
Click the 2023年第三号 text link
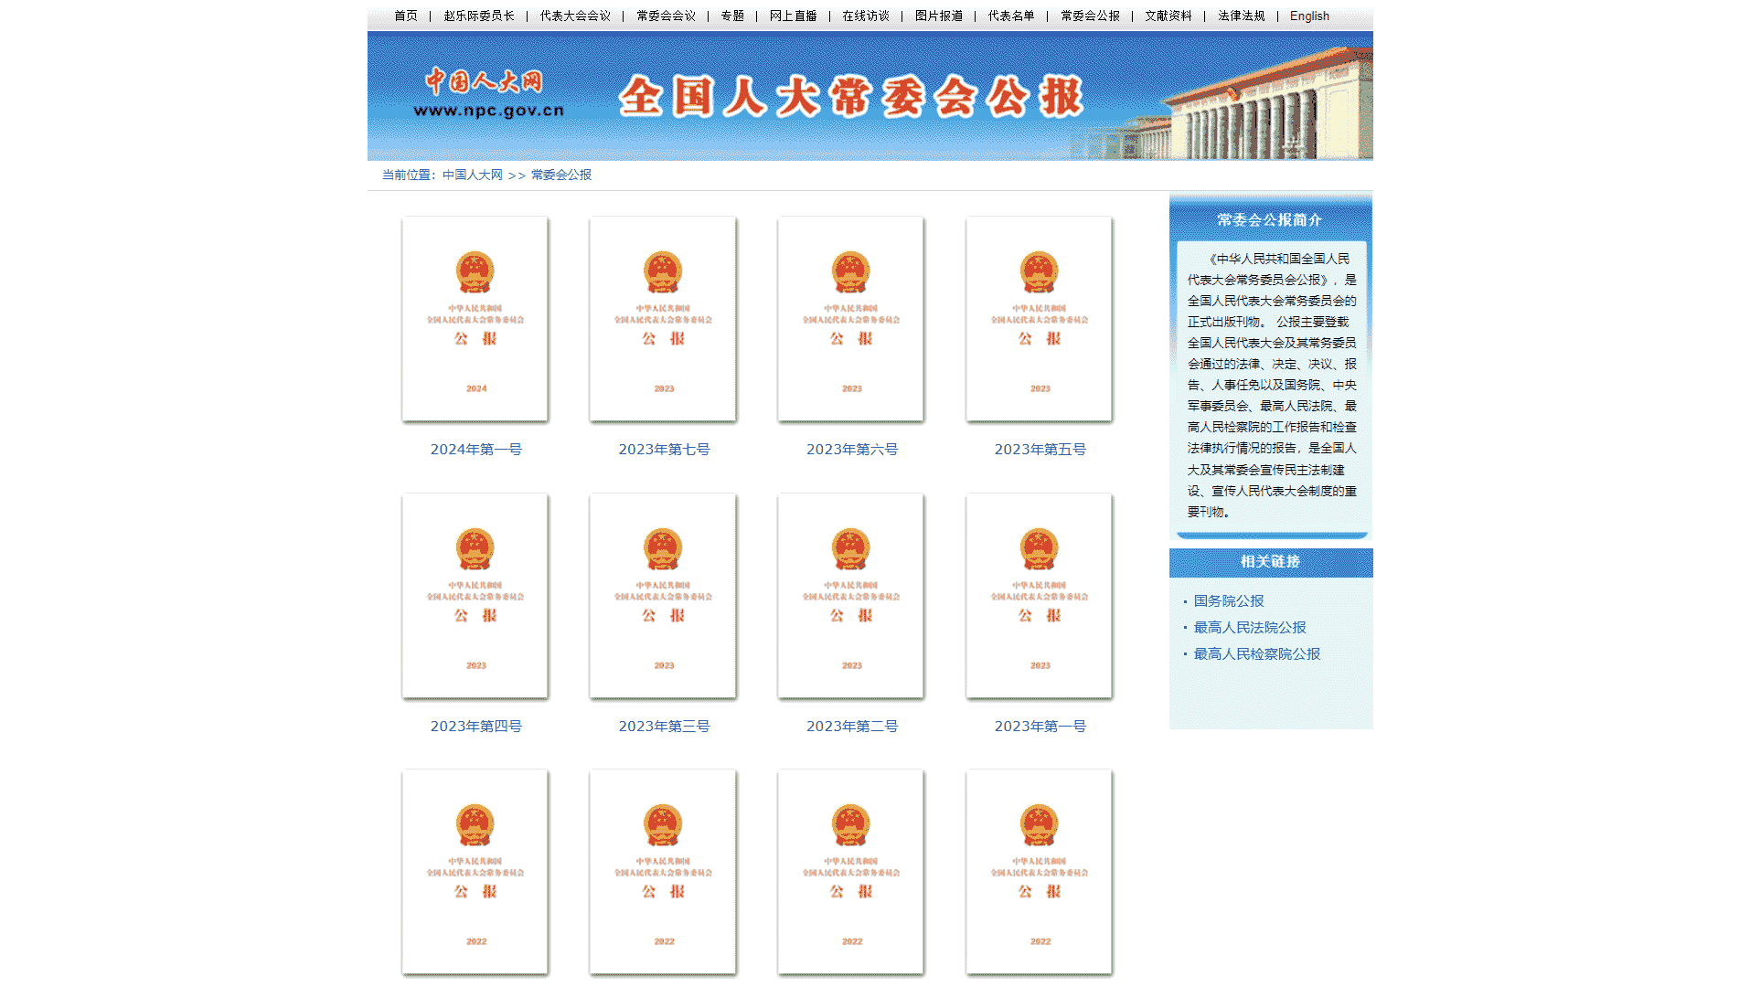point(665,726)
